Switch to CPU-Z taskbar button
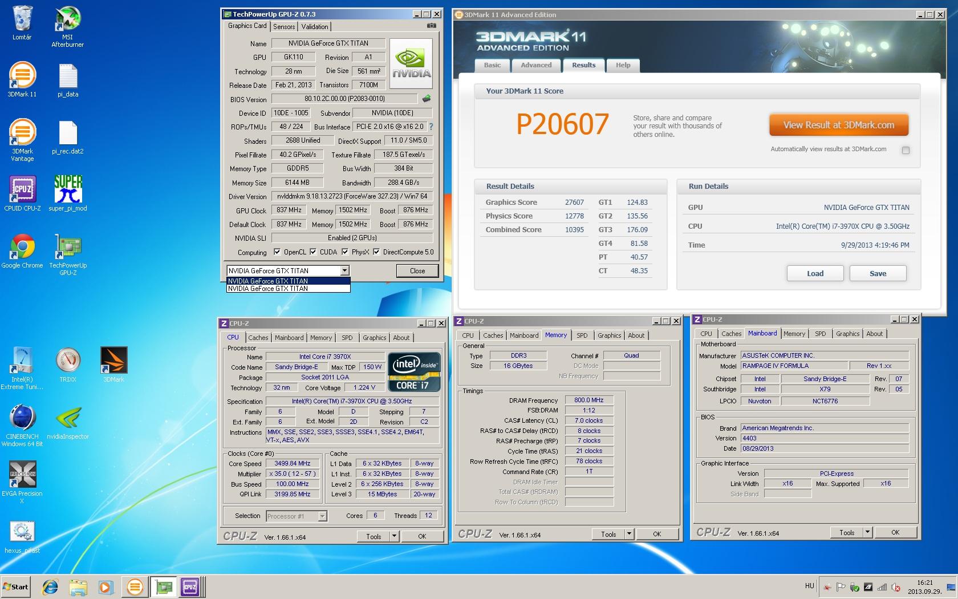The image size is (958, 599). [190, 587]
